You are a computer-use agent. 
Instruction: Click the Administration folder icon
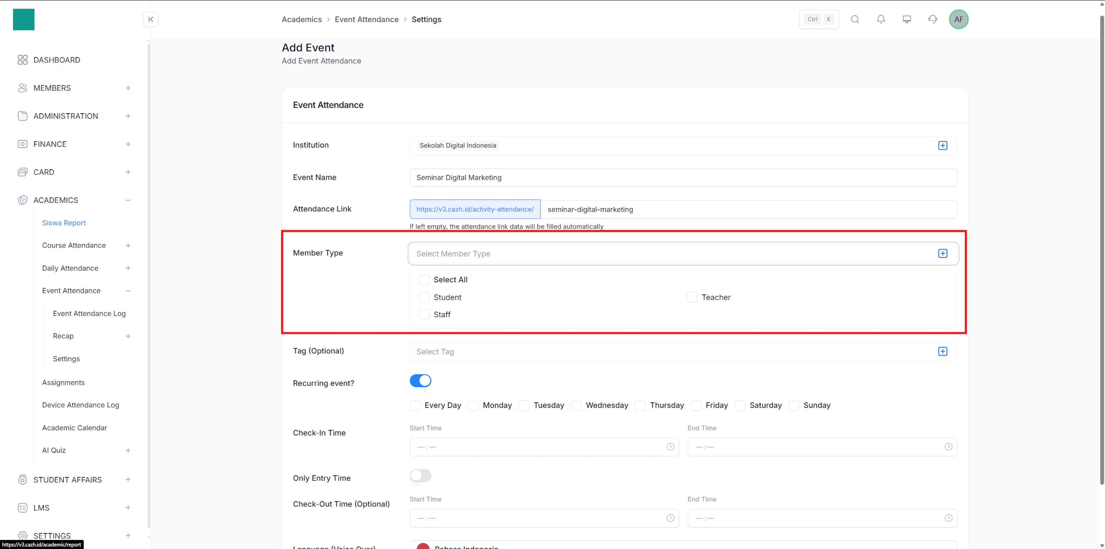[x=22, y=116]
